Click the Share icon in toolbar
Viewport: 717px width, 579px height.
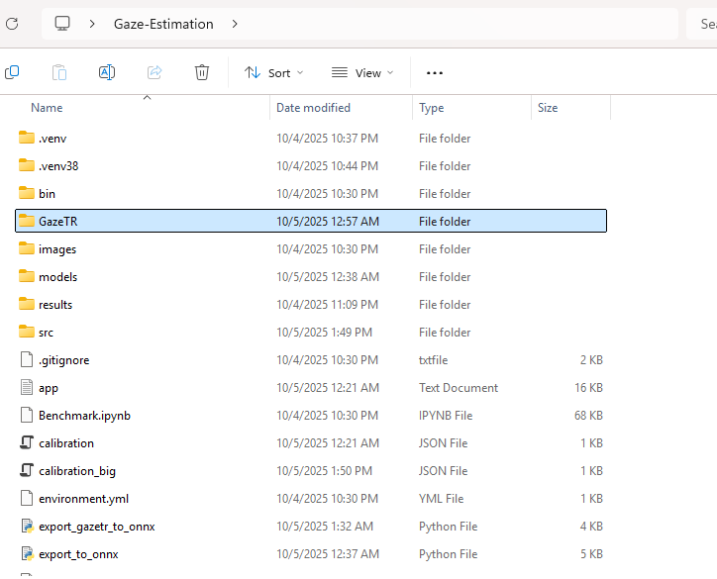click(x=154, y=72)
